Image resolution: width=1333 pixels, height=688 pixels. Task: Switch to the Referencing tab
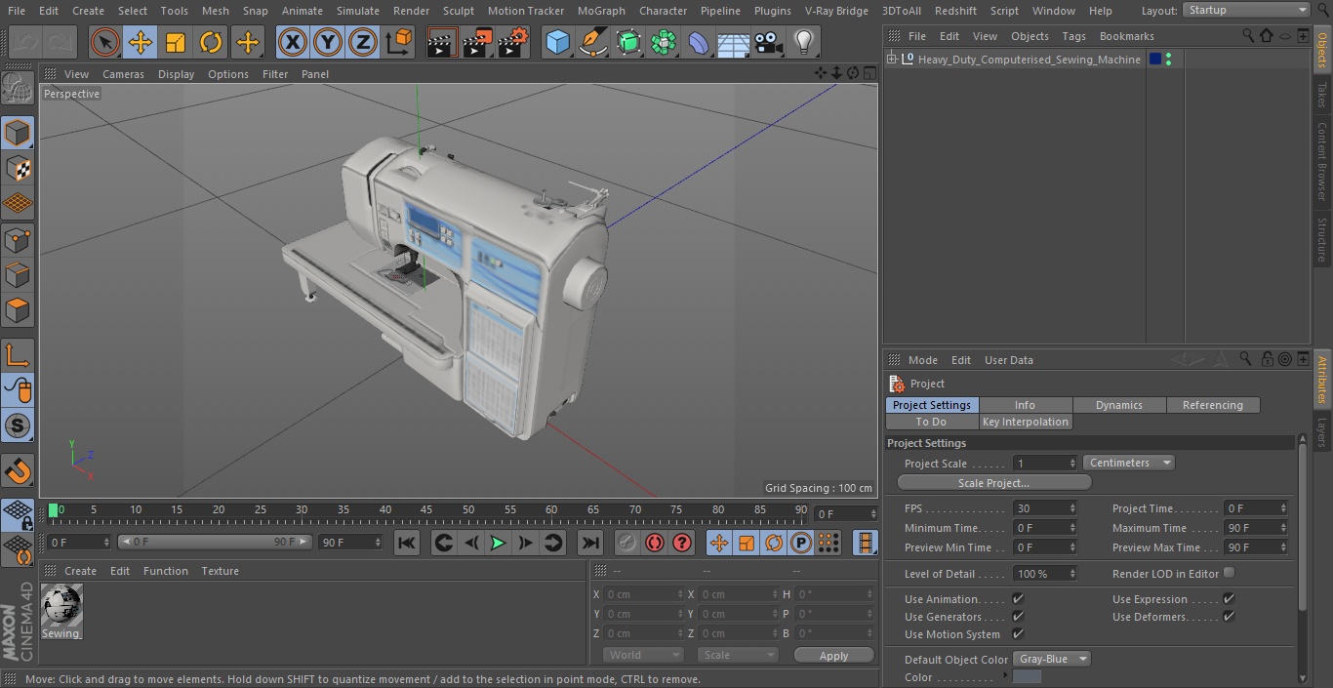click(x=1213, y=405)
